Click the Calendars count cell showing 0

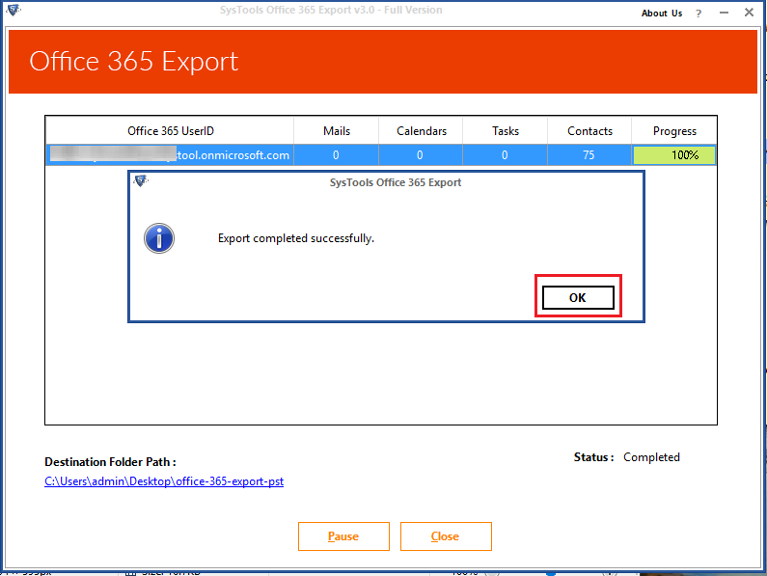[x=421, y=155]
